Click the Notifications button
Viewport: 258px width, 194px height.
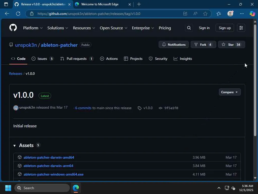coord(174,44)
